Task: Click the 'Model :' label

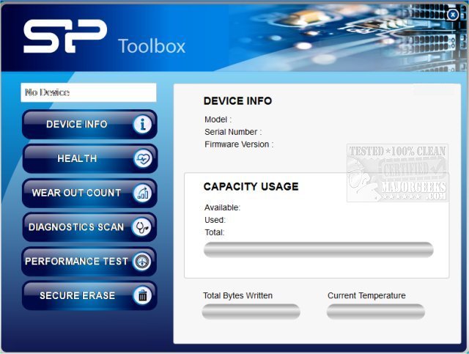Action: coord(218,119)
